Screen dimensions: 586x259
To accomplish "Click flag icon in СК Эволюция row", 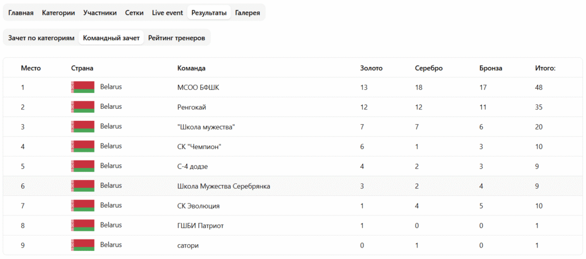I will pos(82,206).
